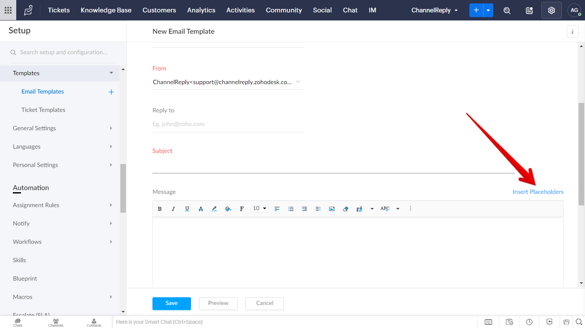Open the font family icon

click(x=242, y=209)
